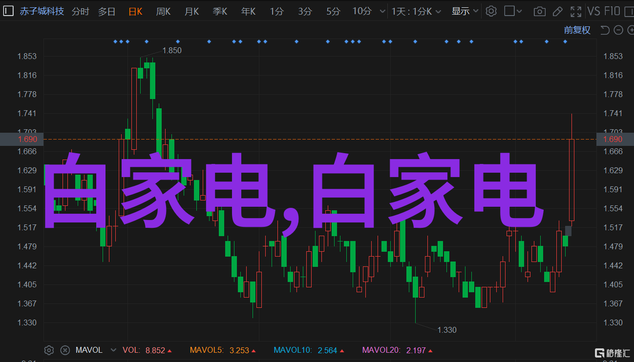Click the latest candlestick near 1.690

571,180
